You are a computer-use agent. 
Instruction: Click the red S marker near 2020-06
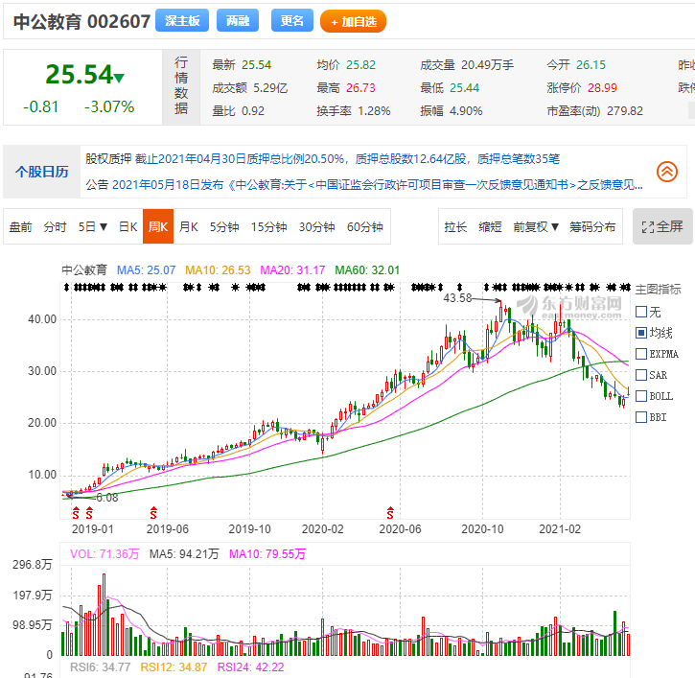(390, 513)
